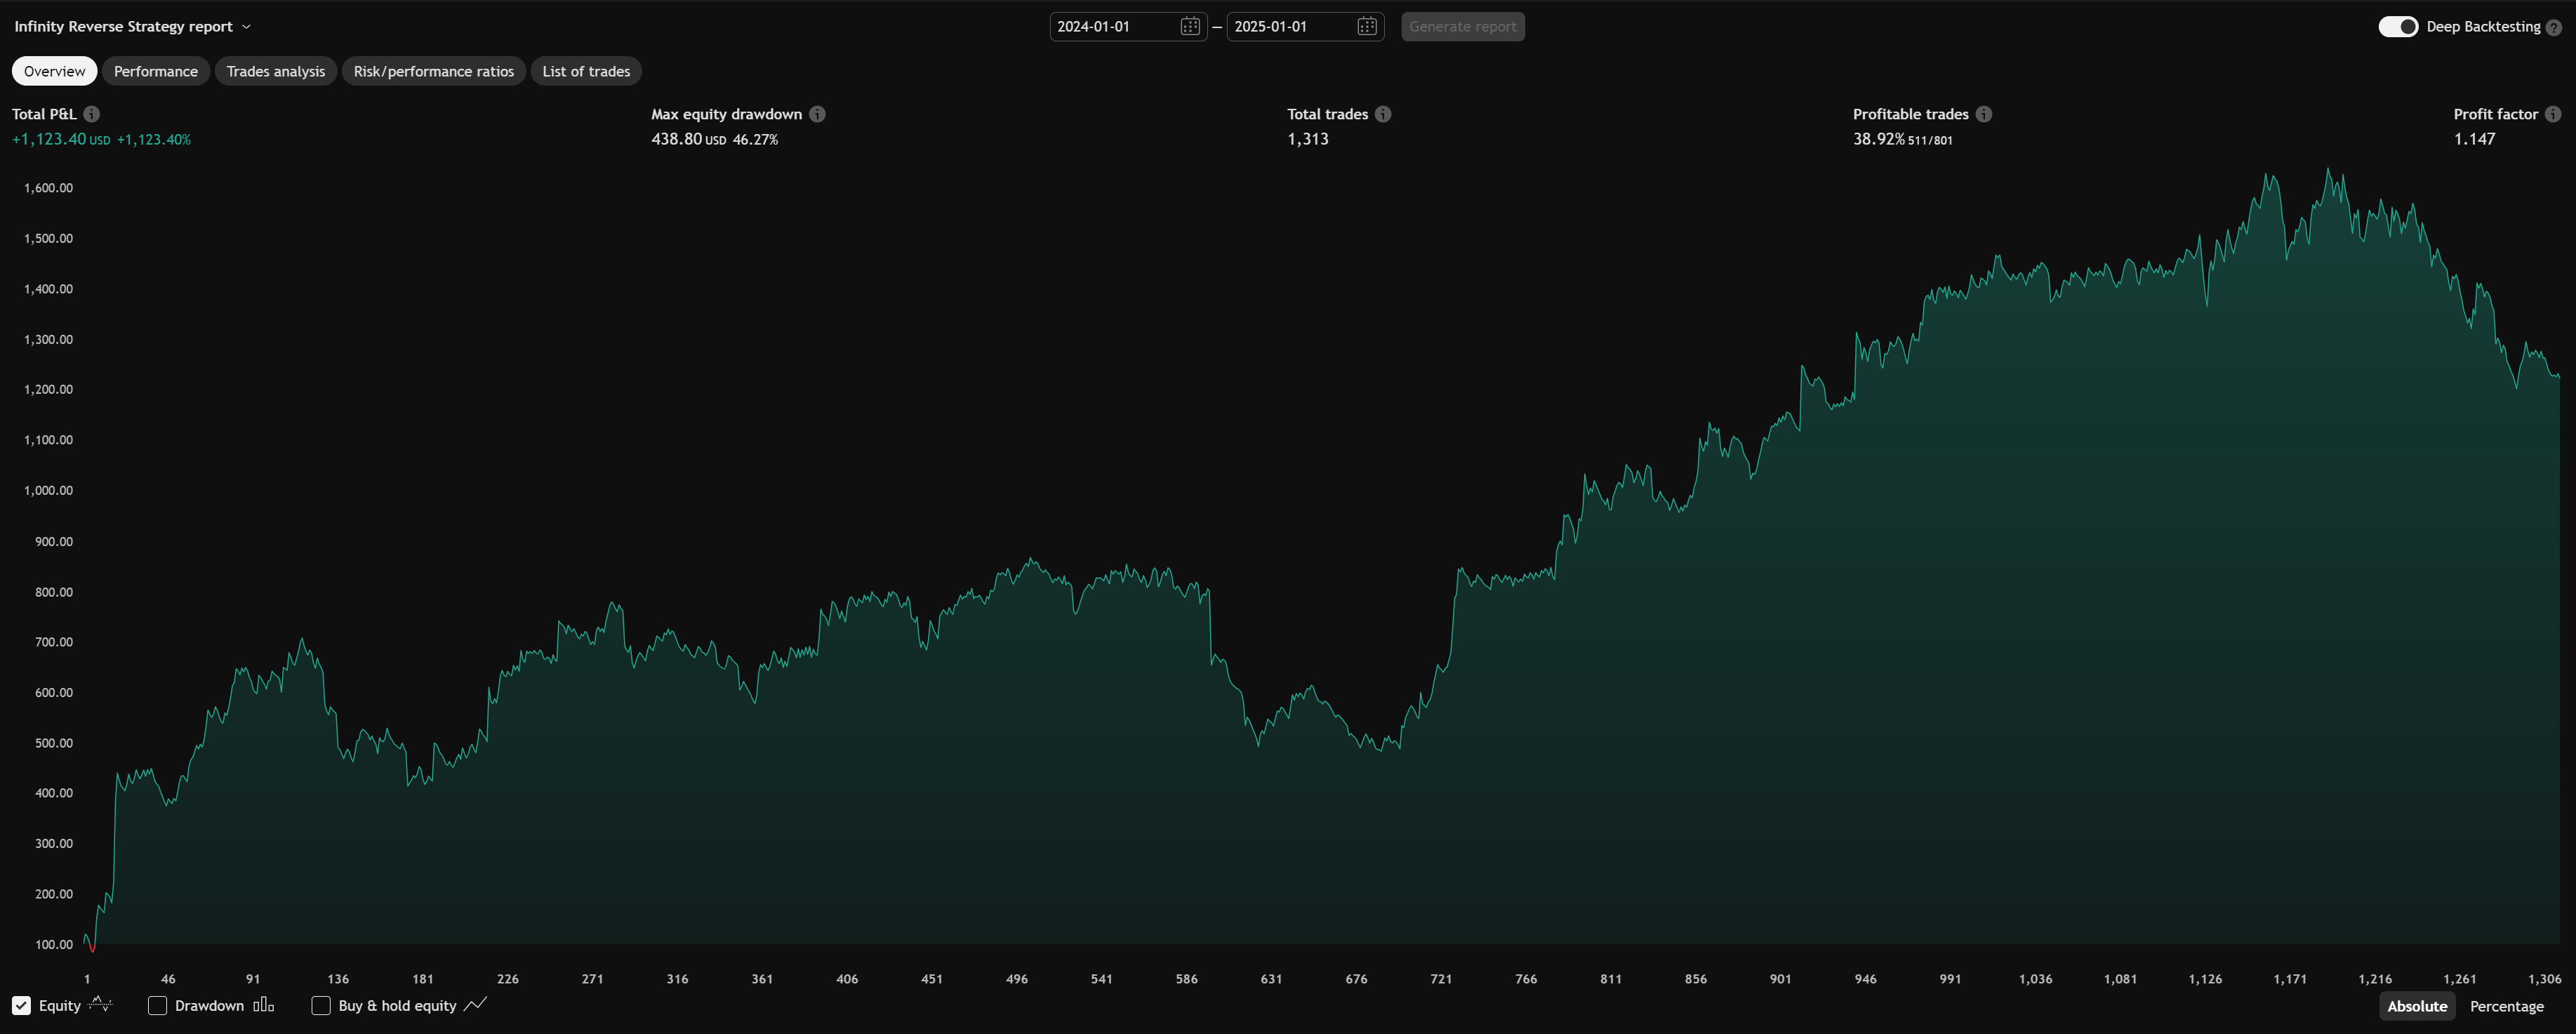Click the Drawdown bar chart style icon
This screenshot has height=1034, width=2576.
point(263,1005)
